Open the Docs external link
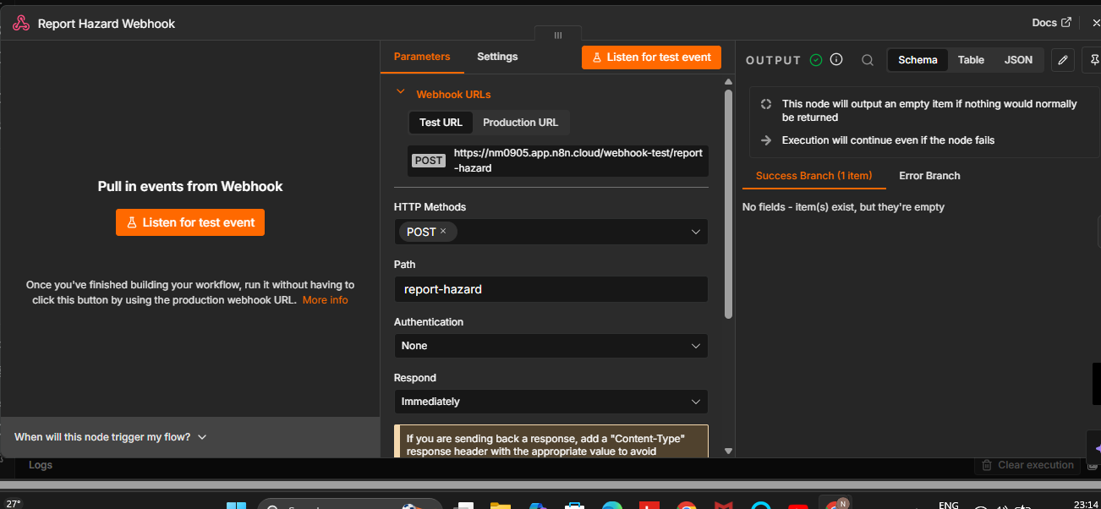This screenshot has width=1101, height=509. point(1051,23)
